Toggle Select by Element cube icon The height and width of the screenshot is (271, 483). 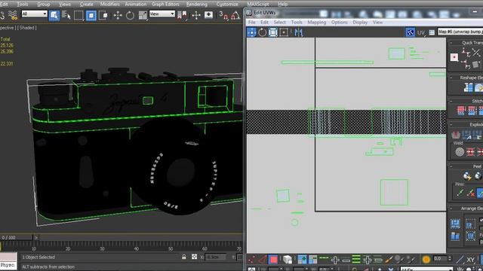coord(288,260)
